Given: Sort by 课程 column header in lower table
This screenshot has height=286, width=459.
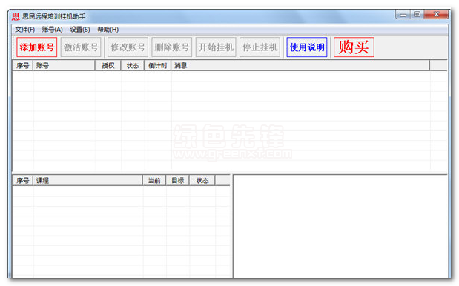Looking at the screenshot, I should point(87,181).
